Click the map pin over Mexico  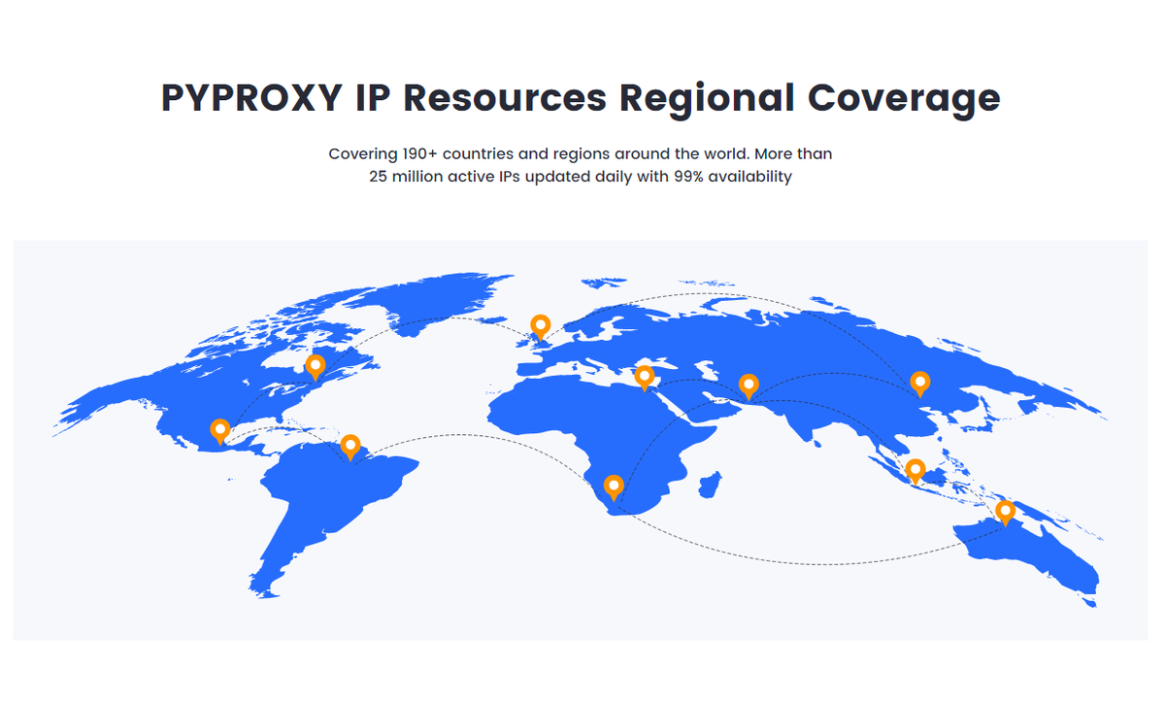220,431
